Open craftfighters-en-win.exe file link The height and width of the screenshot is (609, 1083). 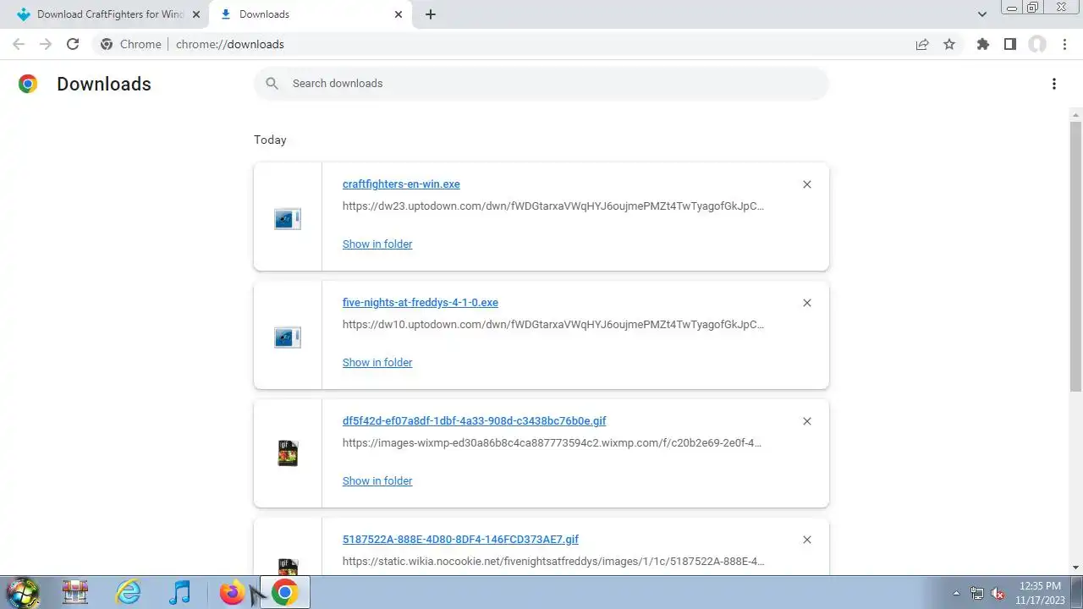(x=401, y=184)
